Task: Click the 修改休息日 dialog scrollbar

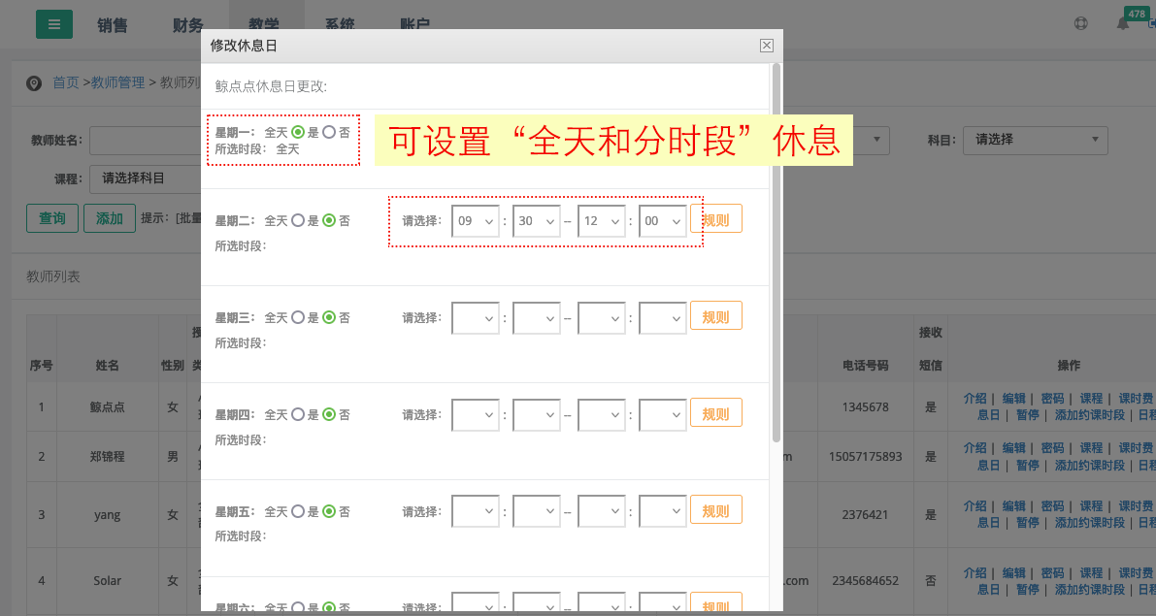Action: (776, 253)
